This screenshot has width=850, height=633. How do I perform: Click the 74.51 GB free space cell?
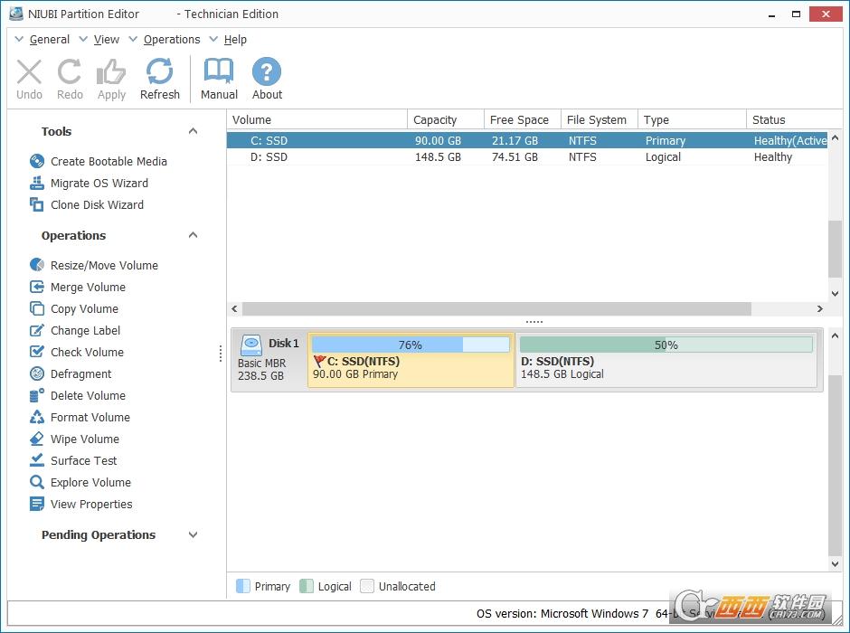(515, 157)
